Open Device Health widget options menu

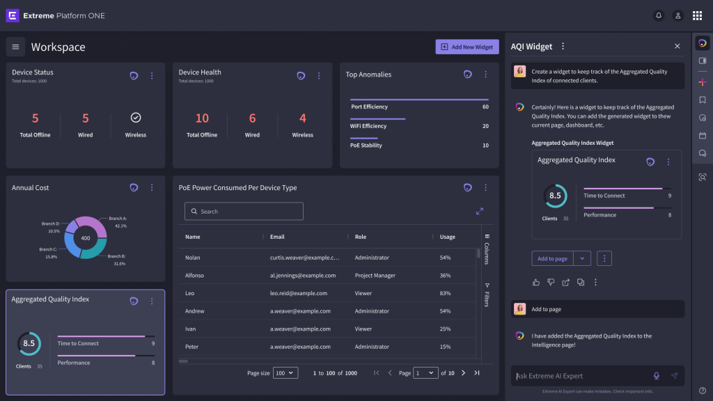(319, 76)
